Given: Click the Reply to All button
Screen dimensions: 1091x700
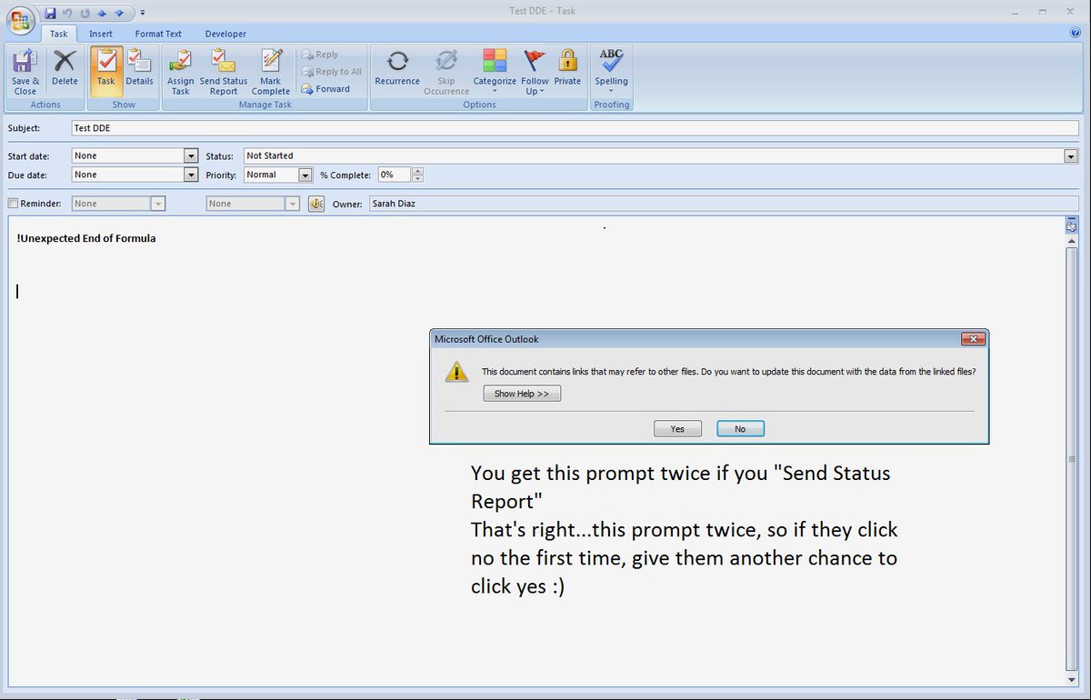Looking at the screenshot, I should [x=332, y=72].
